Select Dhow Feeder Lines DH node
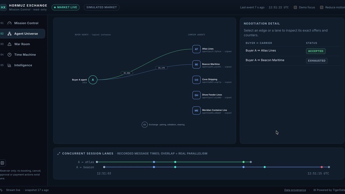The height and width of the screenshot is (194, 345). pyautogui.click(x=196, y=95)
